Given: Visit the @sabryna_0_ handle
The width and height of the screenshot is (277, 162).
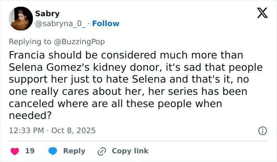Looking at the screenshot, I should (x=61, y=23).
